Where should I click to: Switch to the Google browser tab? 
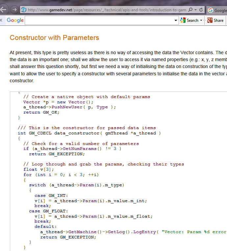coord(217,10)
